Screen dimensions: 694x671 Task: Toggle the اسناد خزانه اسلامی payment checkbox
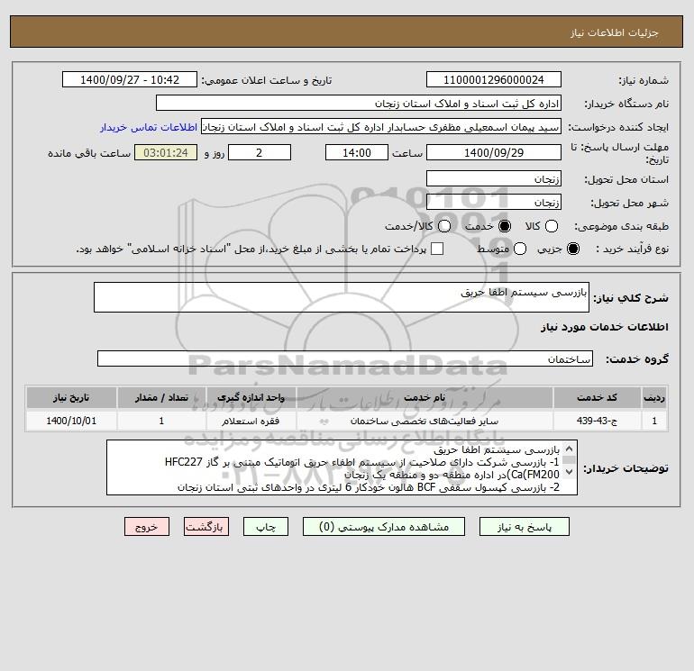(437, 249)
